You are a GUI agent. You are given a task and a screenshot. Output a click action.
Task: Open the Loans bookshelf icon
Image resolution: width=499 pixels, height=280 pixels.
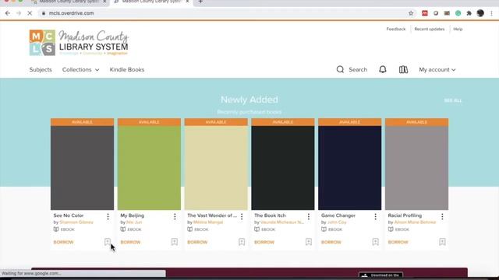pyautogui.click(x=403, y=69)
